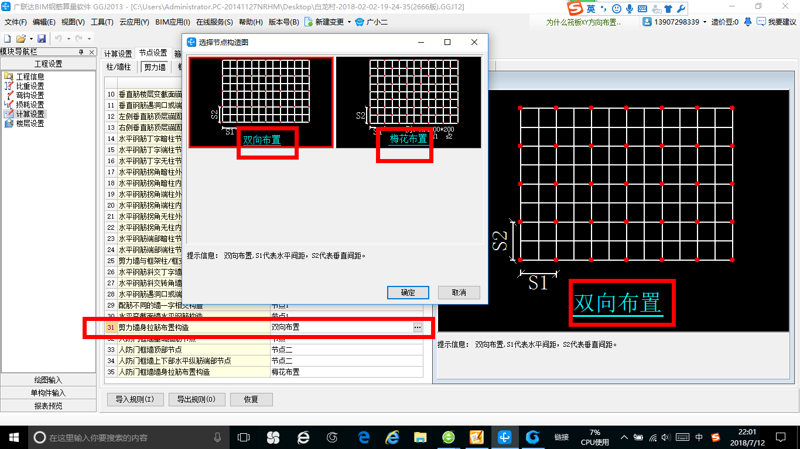
Task: Open the 视图(V) menu
Action: click(x=73, y=22)
